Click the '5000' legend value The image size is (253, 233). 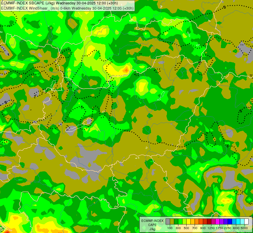(244, 228)
